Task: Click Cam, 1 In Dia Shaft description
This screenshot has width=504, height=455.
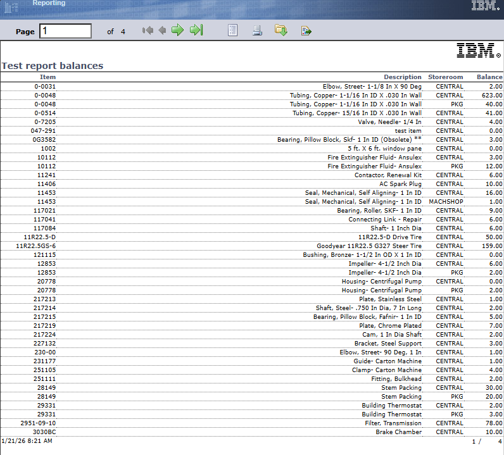Action: 392,335
